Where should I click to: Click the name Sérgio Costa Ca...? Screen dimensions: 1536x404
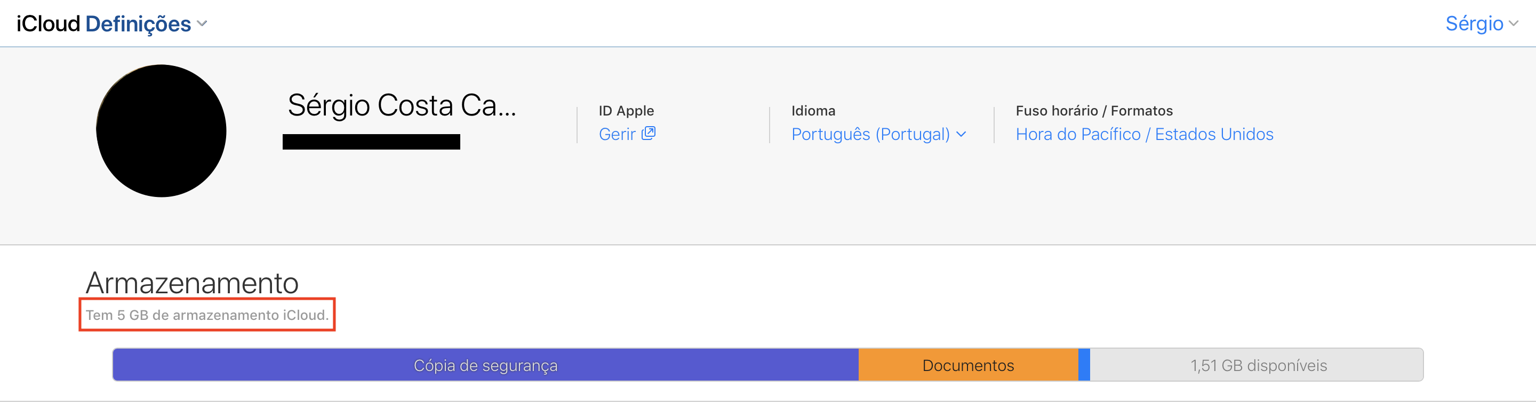coord(401,105)
